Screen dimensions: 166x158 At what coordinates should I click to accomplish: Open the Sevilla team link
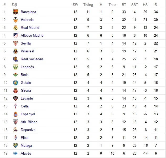(26, 43)
